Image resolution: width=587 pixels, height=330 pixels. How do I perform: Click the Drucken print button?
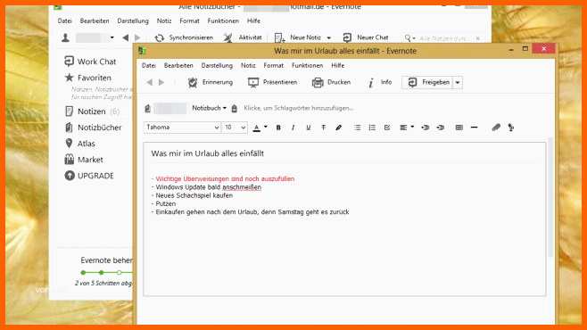[331, 82]
